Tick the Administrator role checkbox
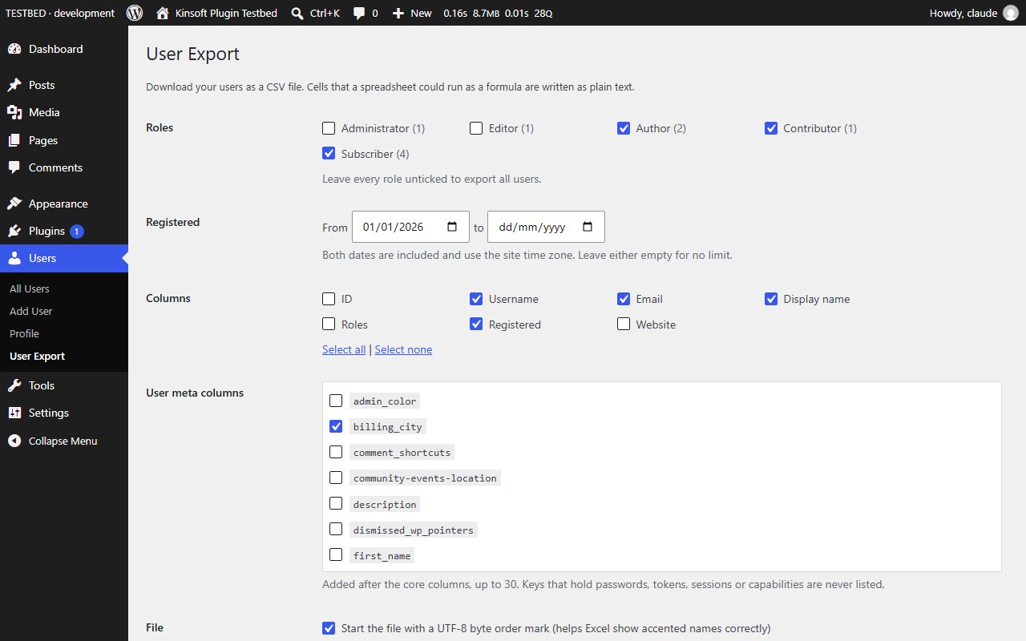This screenshot has height=641, width=1026. pos(329,128)
